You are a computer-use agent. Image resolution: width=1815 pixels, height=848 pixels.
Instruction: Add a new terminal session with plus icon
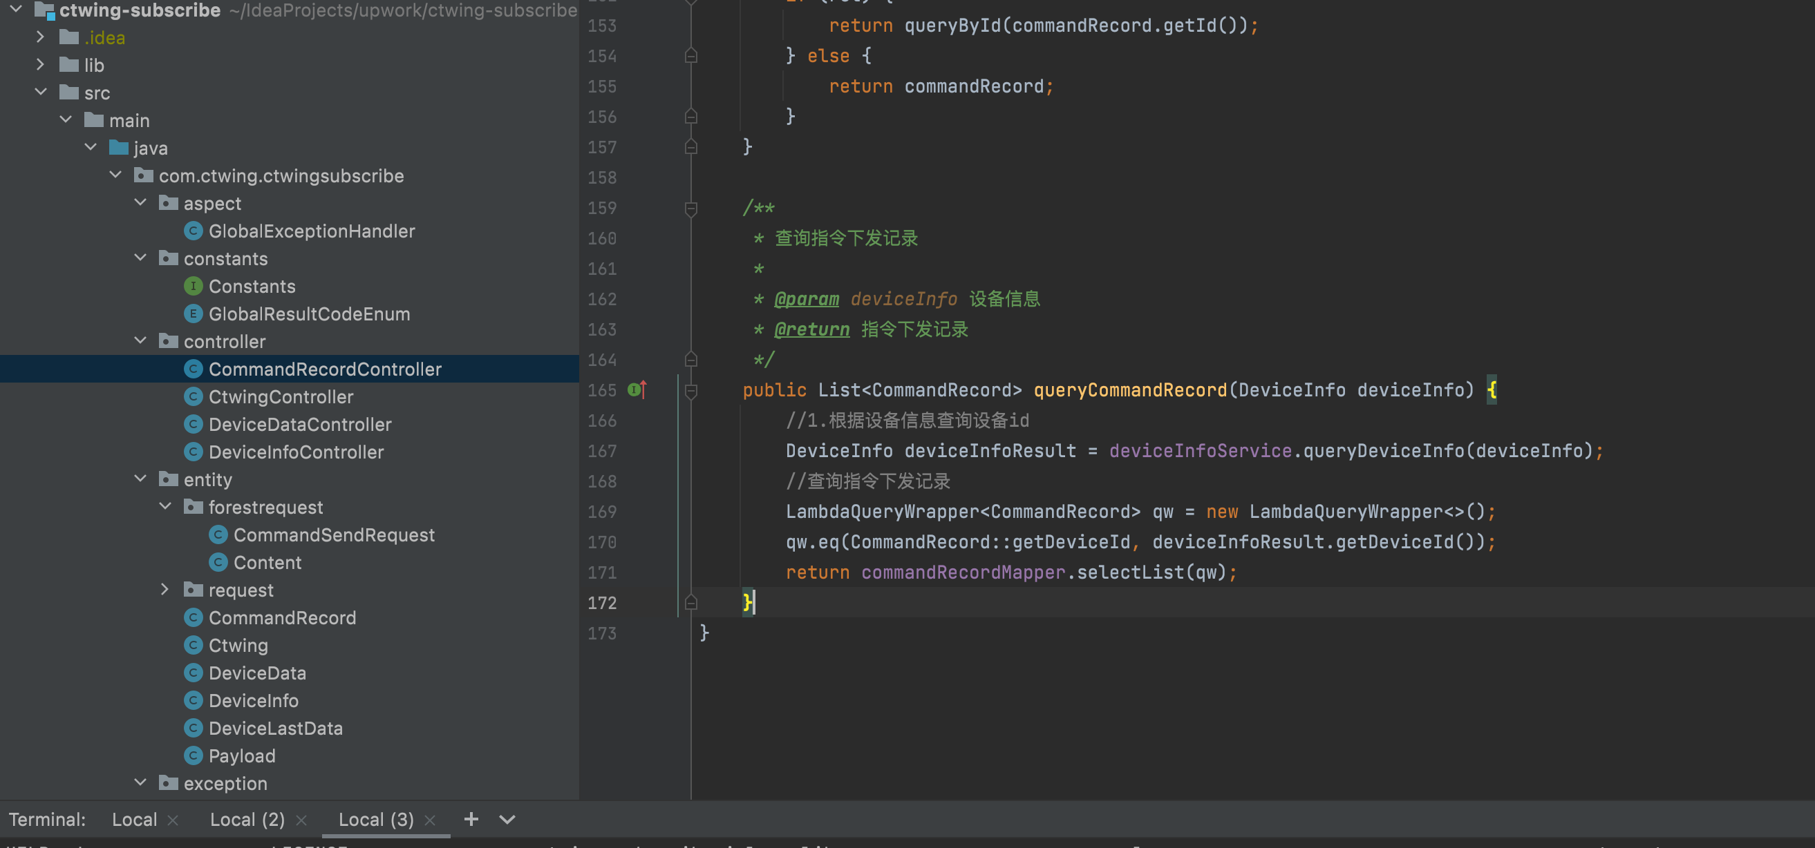(471, 819)
